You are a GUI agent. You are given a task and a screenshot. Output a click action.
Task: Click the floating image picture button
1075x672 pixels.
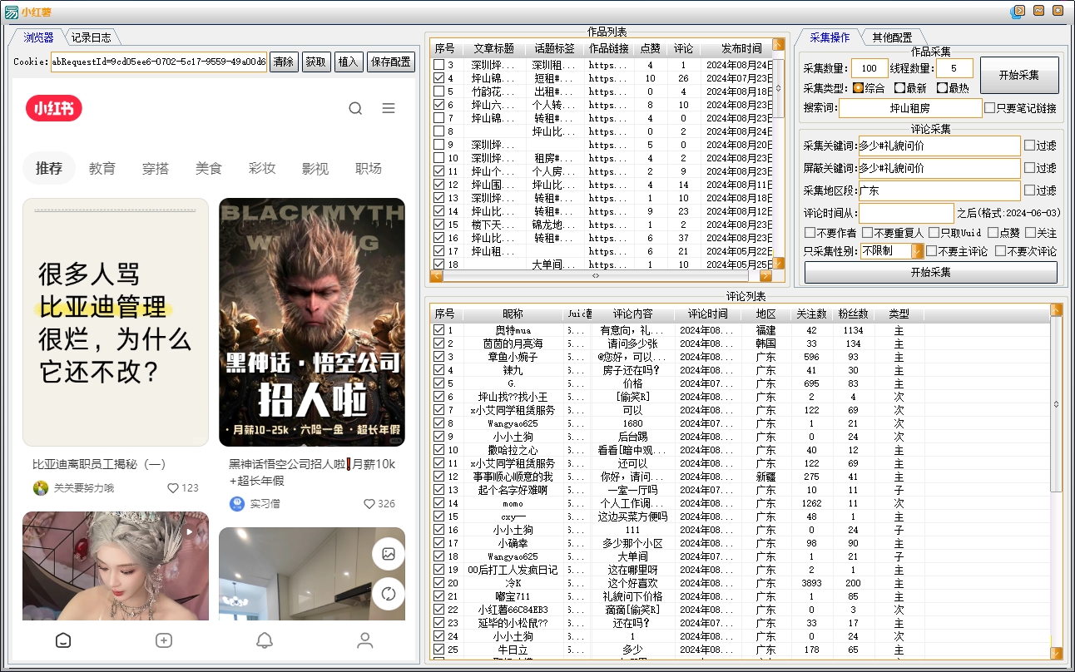(388, 554)
